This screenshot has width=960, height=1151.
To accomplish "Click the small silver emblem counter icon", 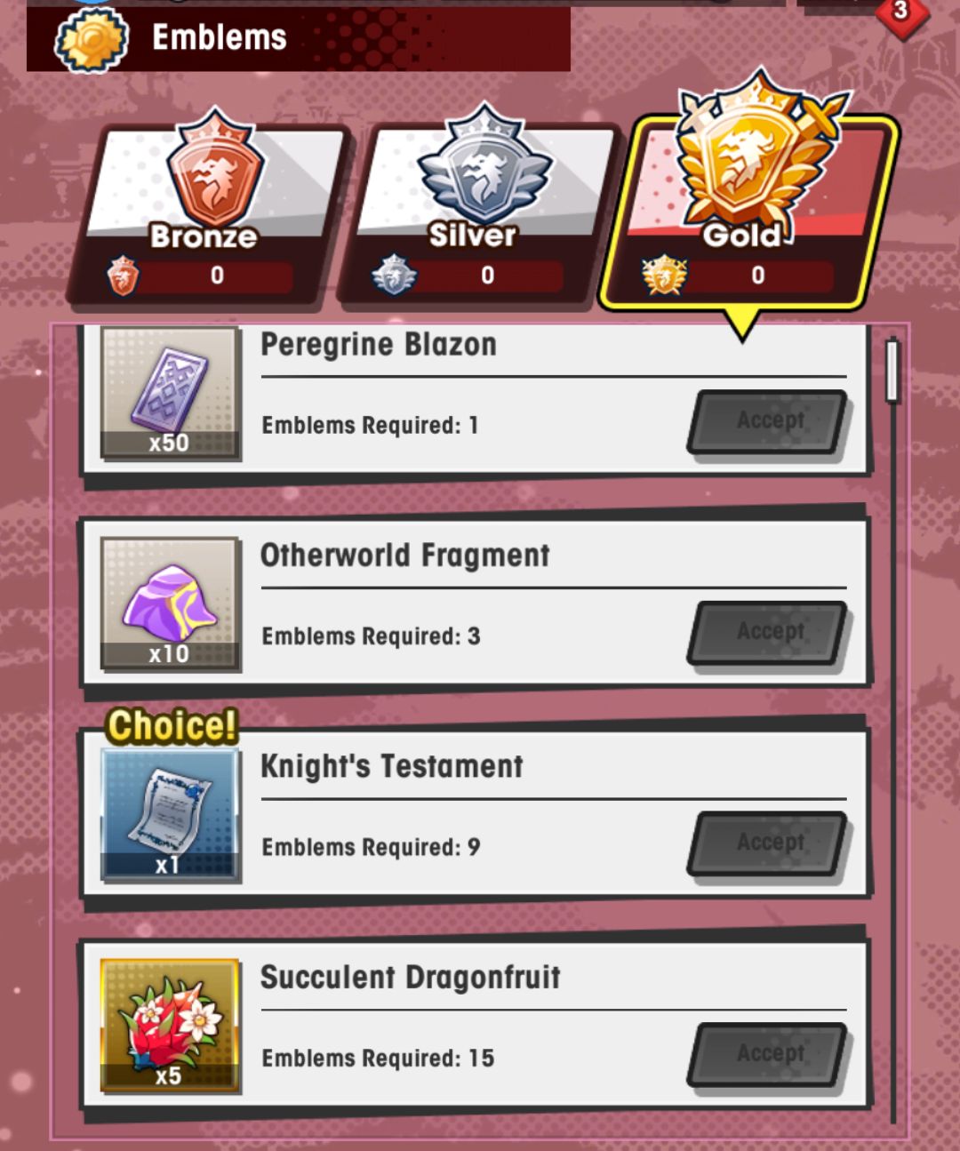I will coord(394,276).
